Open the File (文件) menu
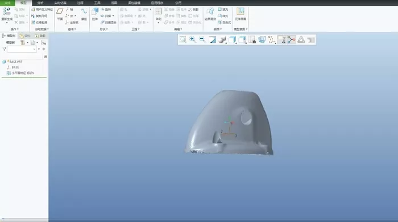Image resolution: width=398 pixels, height=222 pixels. click(7, 3)
